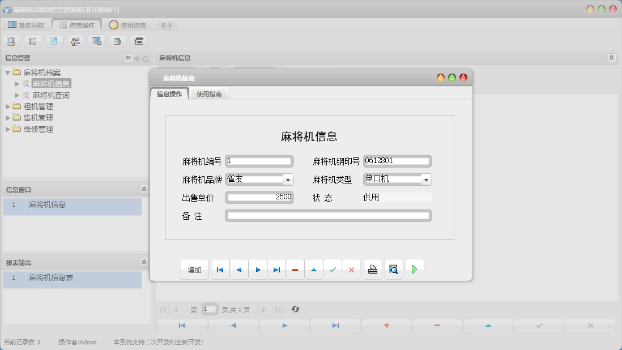Jump to first record with the |◀ icon
This screenshot has height=350, width=622.
(x=220, y=269)
